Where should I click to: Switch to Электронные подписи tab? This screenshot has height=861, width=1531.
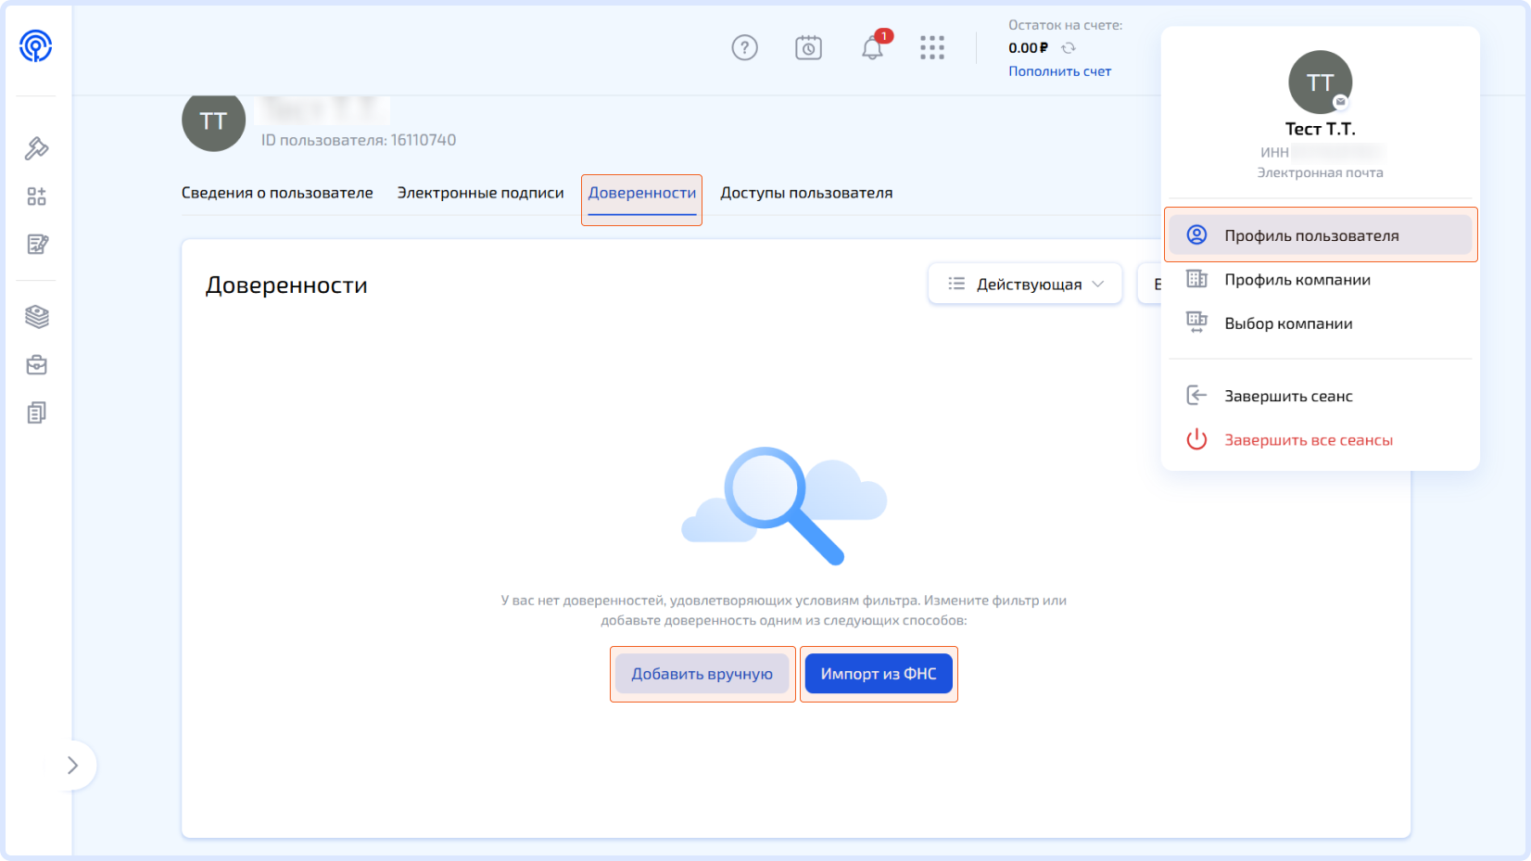click(x=480, y=193)
